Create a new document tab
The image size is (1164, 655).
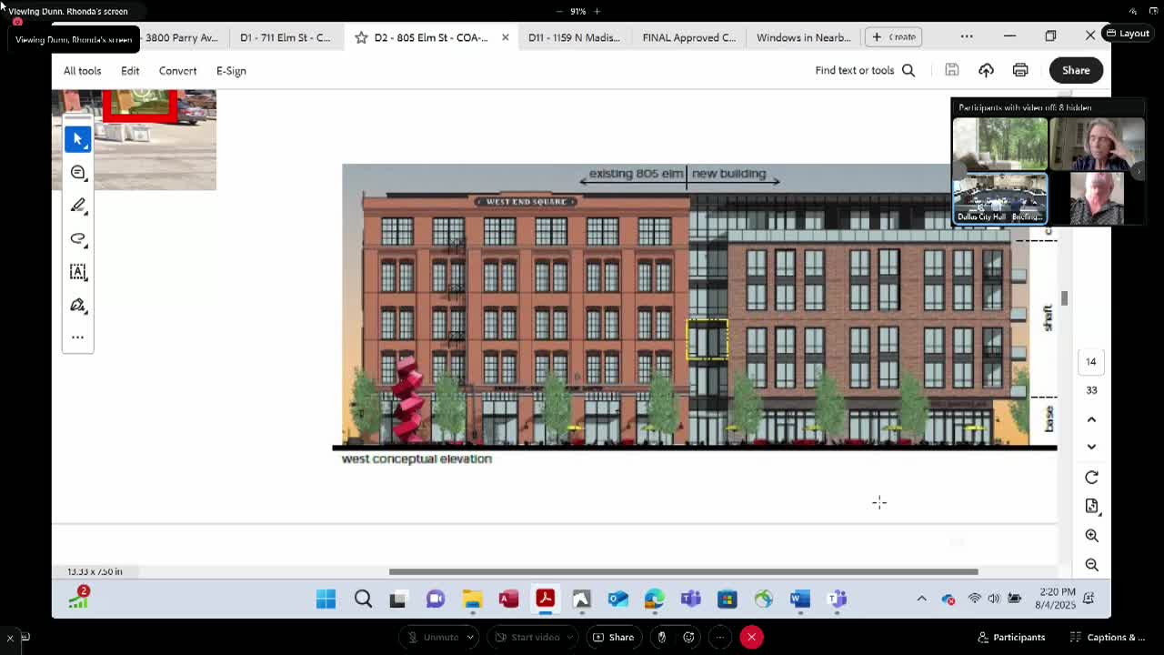(x=894, y=36)
